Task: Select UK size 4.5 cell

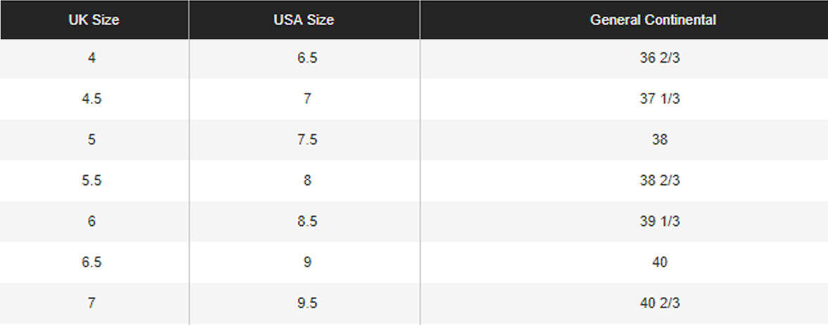Action: point(92,99)
